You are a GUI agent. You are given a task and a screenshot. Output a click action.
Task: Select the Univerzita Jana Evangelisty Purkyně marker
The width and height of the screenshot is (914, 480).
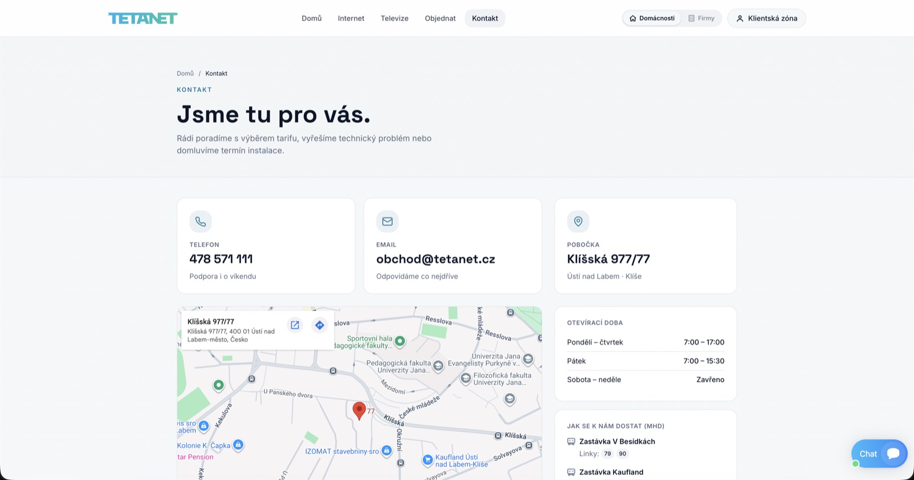[528, 359]
